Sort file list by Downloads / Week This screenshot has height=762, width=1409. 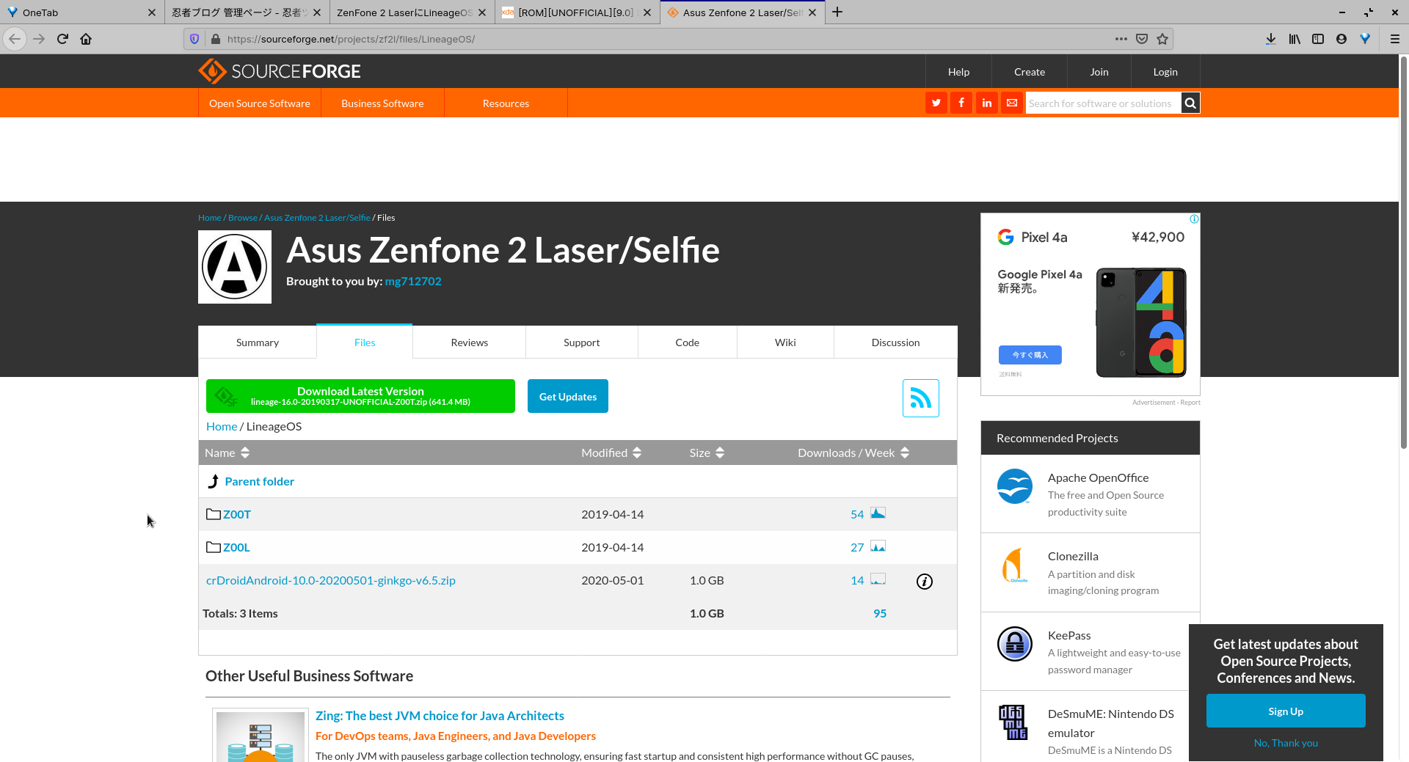(x=853, y=453)
